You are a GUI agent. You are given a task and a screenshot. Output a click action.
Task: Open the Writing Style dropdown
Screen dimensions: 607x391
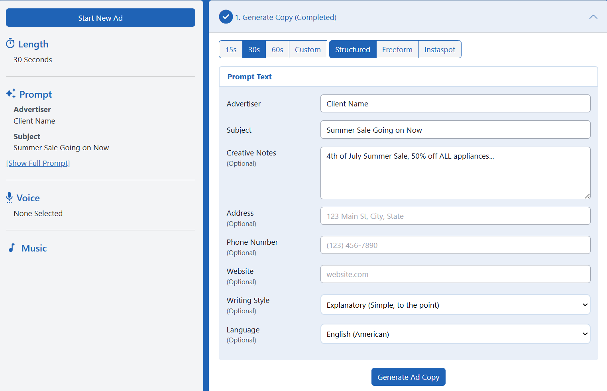pyautogui.click(x=455, y=305)
